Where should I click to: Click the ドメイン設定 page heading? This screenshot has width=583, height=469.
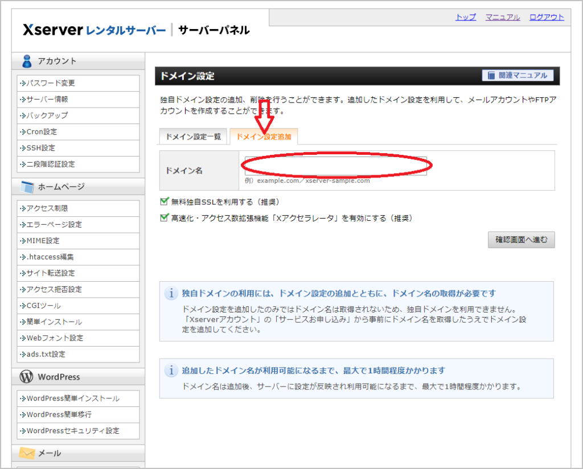pyautogui.click(x=187, y=76)
